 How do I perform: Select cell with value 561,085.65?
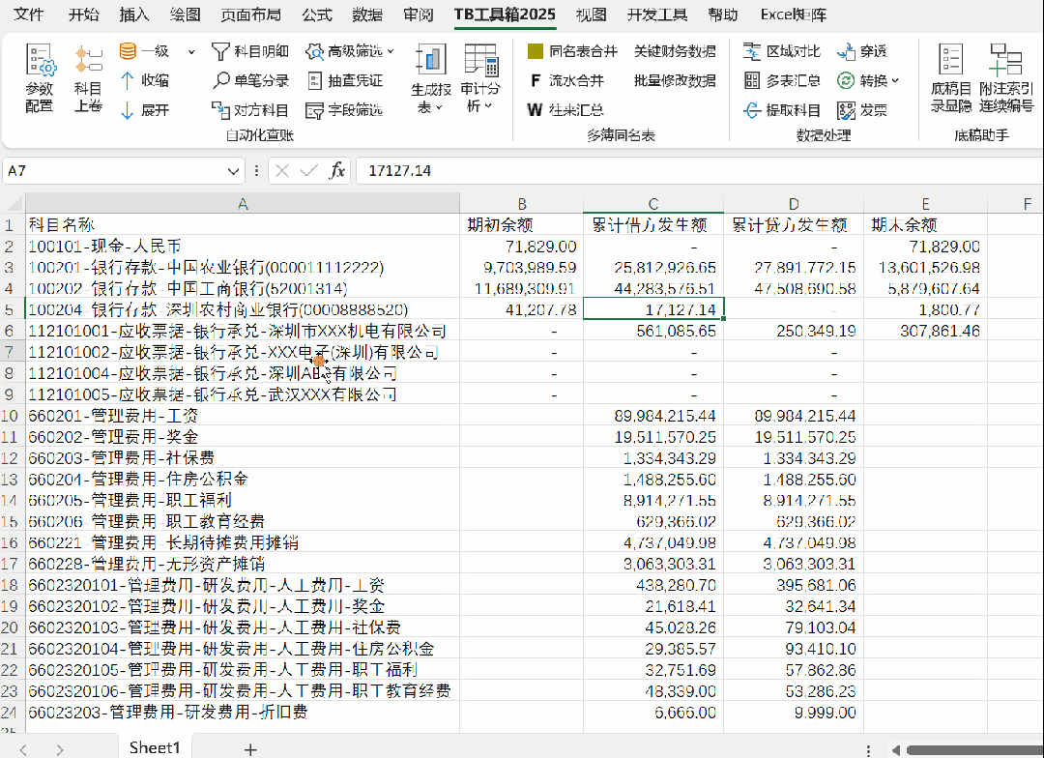653,331
